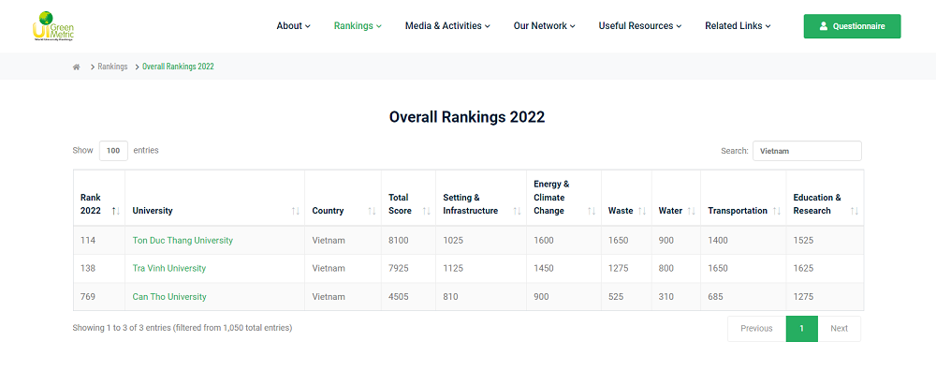Click Transportation value 1650
This screenshot has width=936, height=371.
(718, 268)
